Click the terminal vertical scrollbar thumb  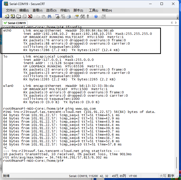pos(176,162)
